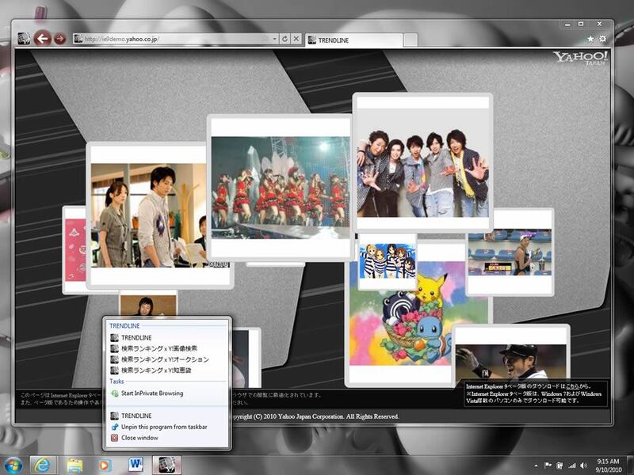Open Favorites with the star icon
The height and width of the screenshot is (475, 634).
tap(590, 39)
